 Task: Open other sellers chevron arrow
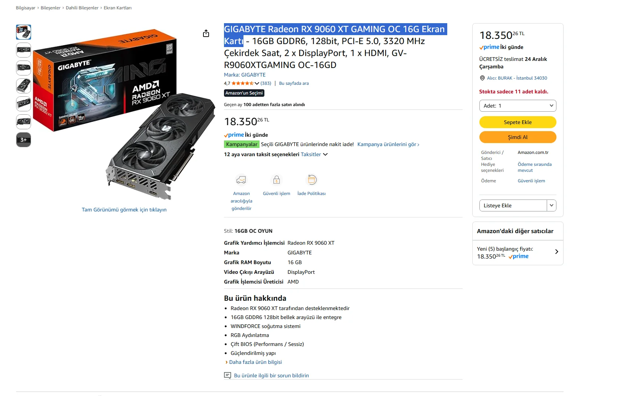(x=556, y=252)
